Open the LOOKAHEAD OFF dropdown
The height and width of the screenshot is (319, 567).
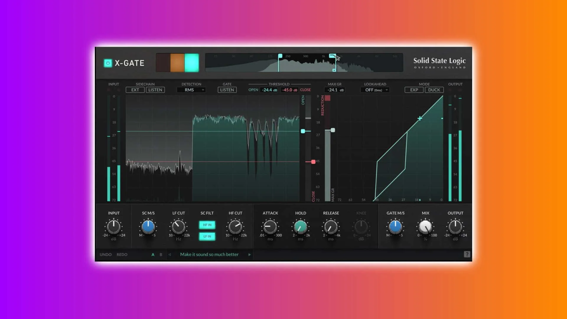tap(375, 90)
